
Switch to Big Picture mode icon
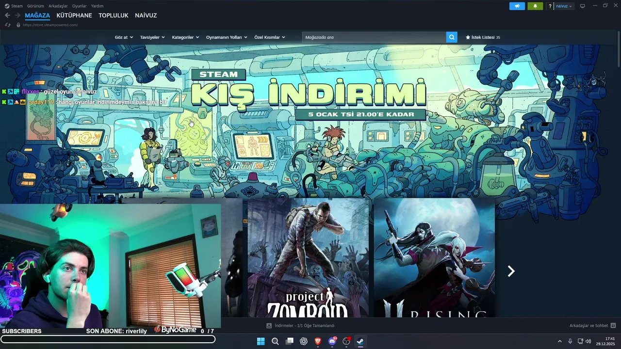583,6
